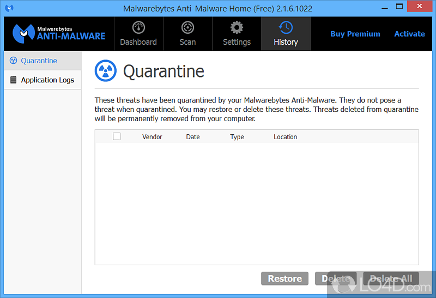Screen dimensions: 436x298
Task: Click the Restore button
Action: click(x=284, y=278)
